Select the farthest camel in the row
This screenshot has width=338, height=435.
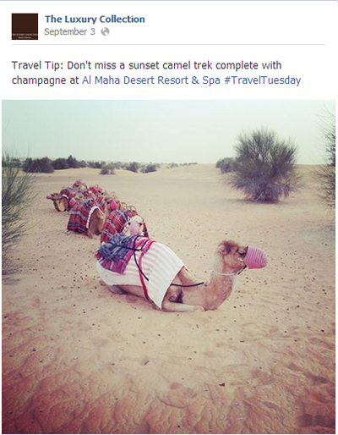coord(57,201)
